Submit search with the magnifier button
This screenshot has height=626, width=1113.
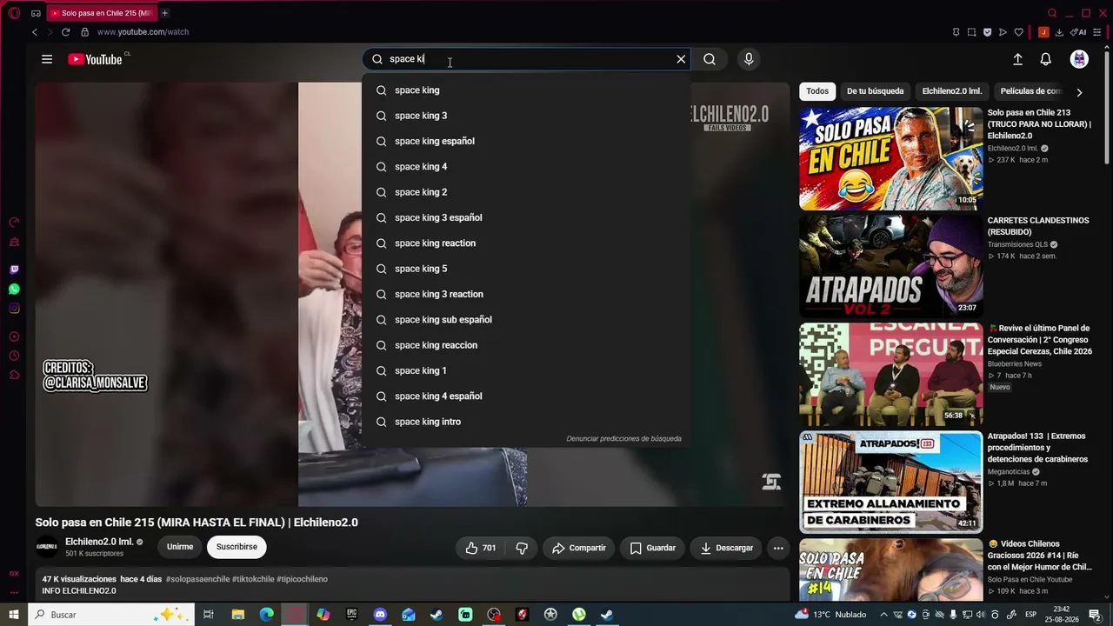pos(710,59)
